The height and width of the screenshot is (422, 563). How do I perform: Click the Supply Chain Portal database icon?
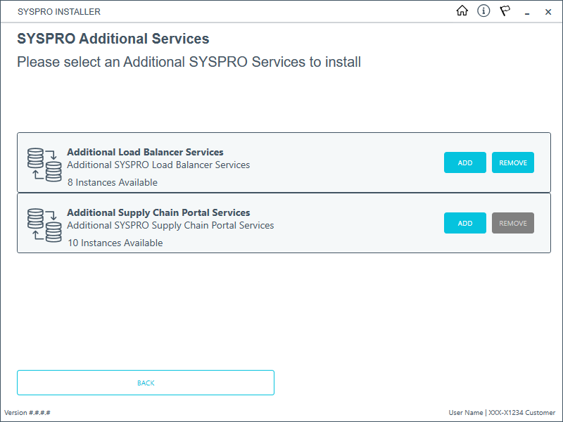[44, 225]
